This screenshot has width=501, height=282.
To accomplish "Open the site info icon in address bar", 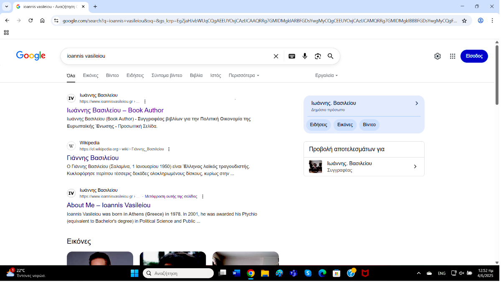I will 56,20.
